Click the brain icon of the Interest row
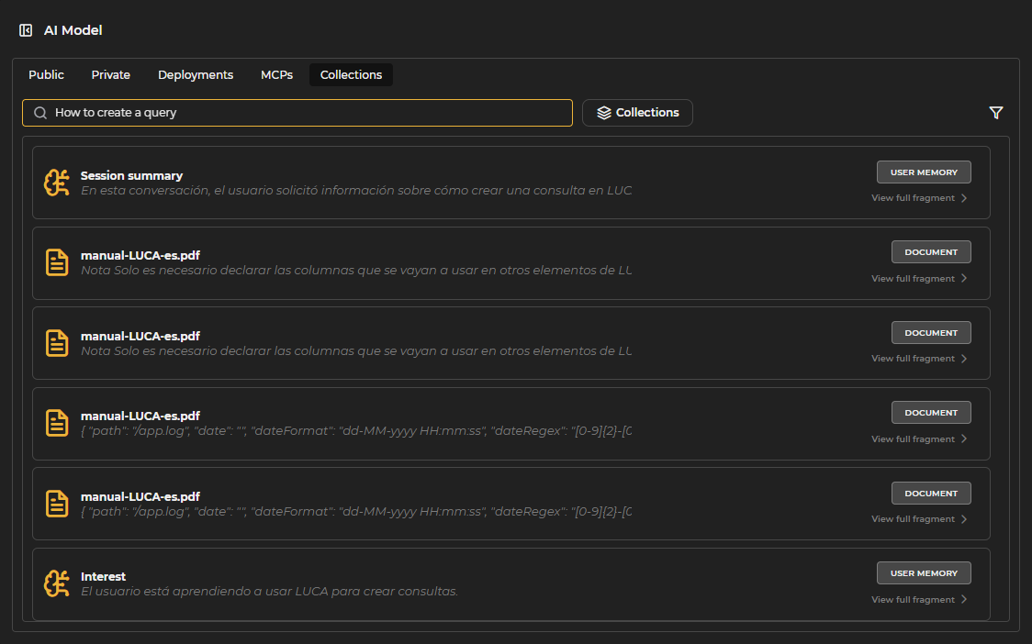The height and width of the screenshot is (644, 1032). click(x=57, y=583)
